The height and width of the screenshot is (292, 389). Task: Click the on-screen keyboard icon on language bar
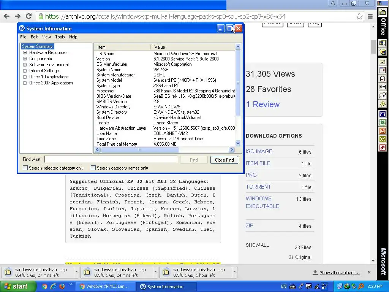pos(293,287)
